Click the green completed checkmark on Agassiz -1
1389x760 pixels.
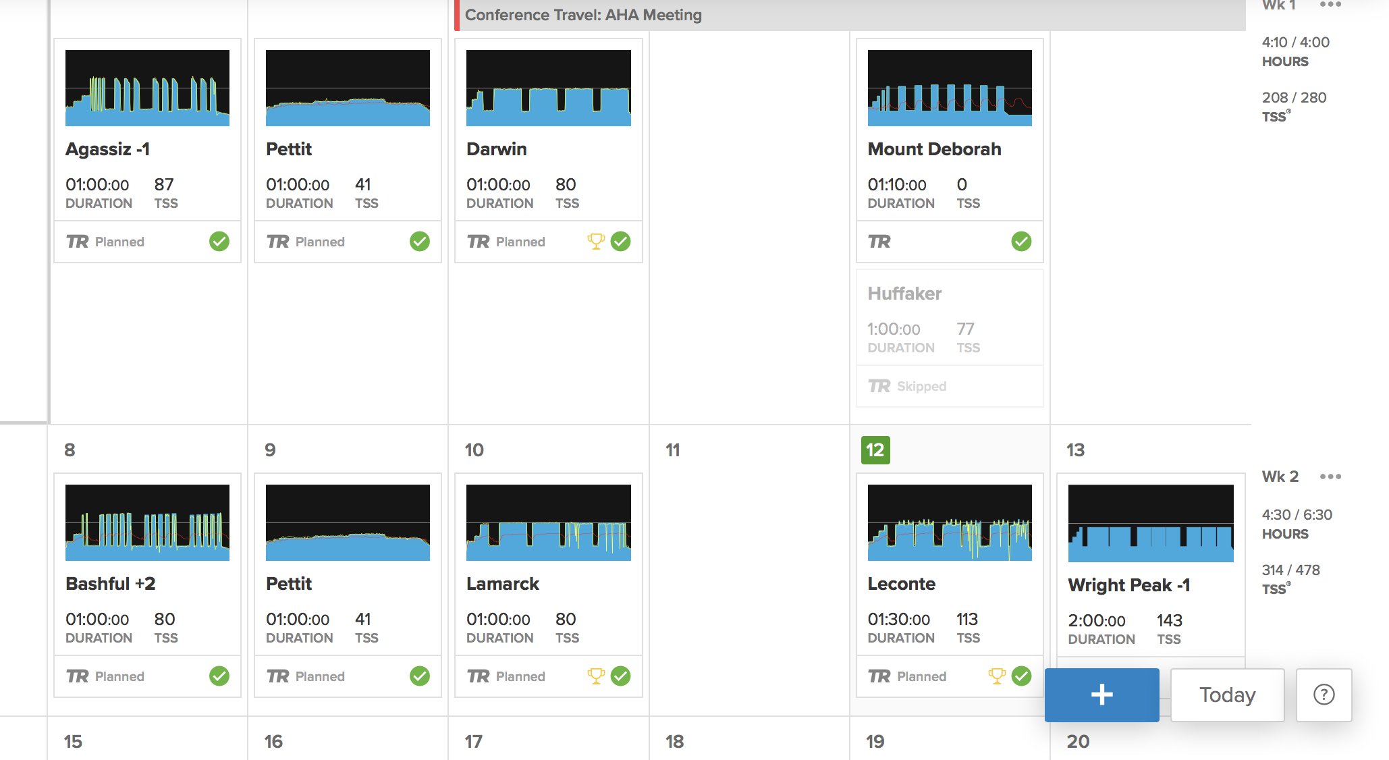(219, 241)
